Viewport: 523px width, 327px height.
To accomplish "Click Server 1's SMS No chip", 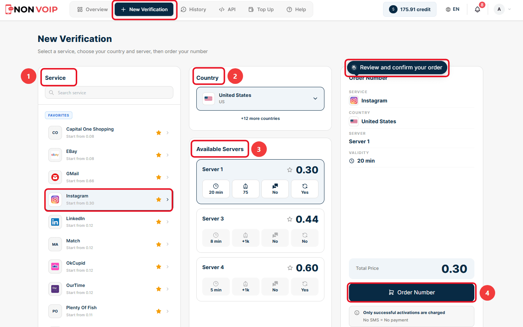I will tap(275, 189).
